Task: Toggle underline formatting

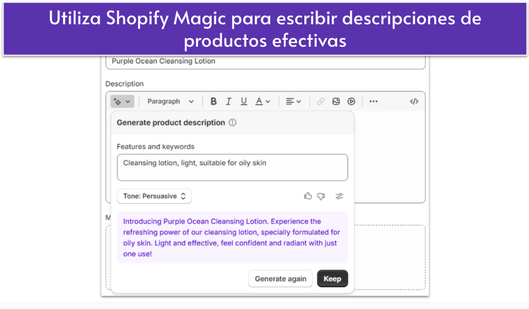Action: pos(243,101)
